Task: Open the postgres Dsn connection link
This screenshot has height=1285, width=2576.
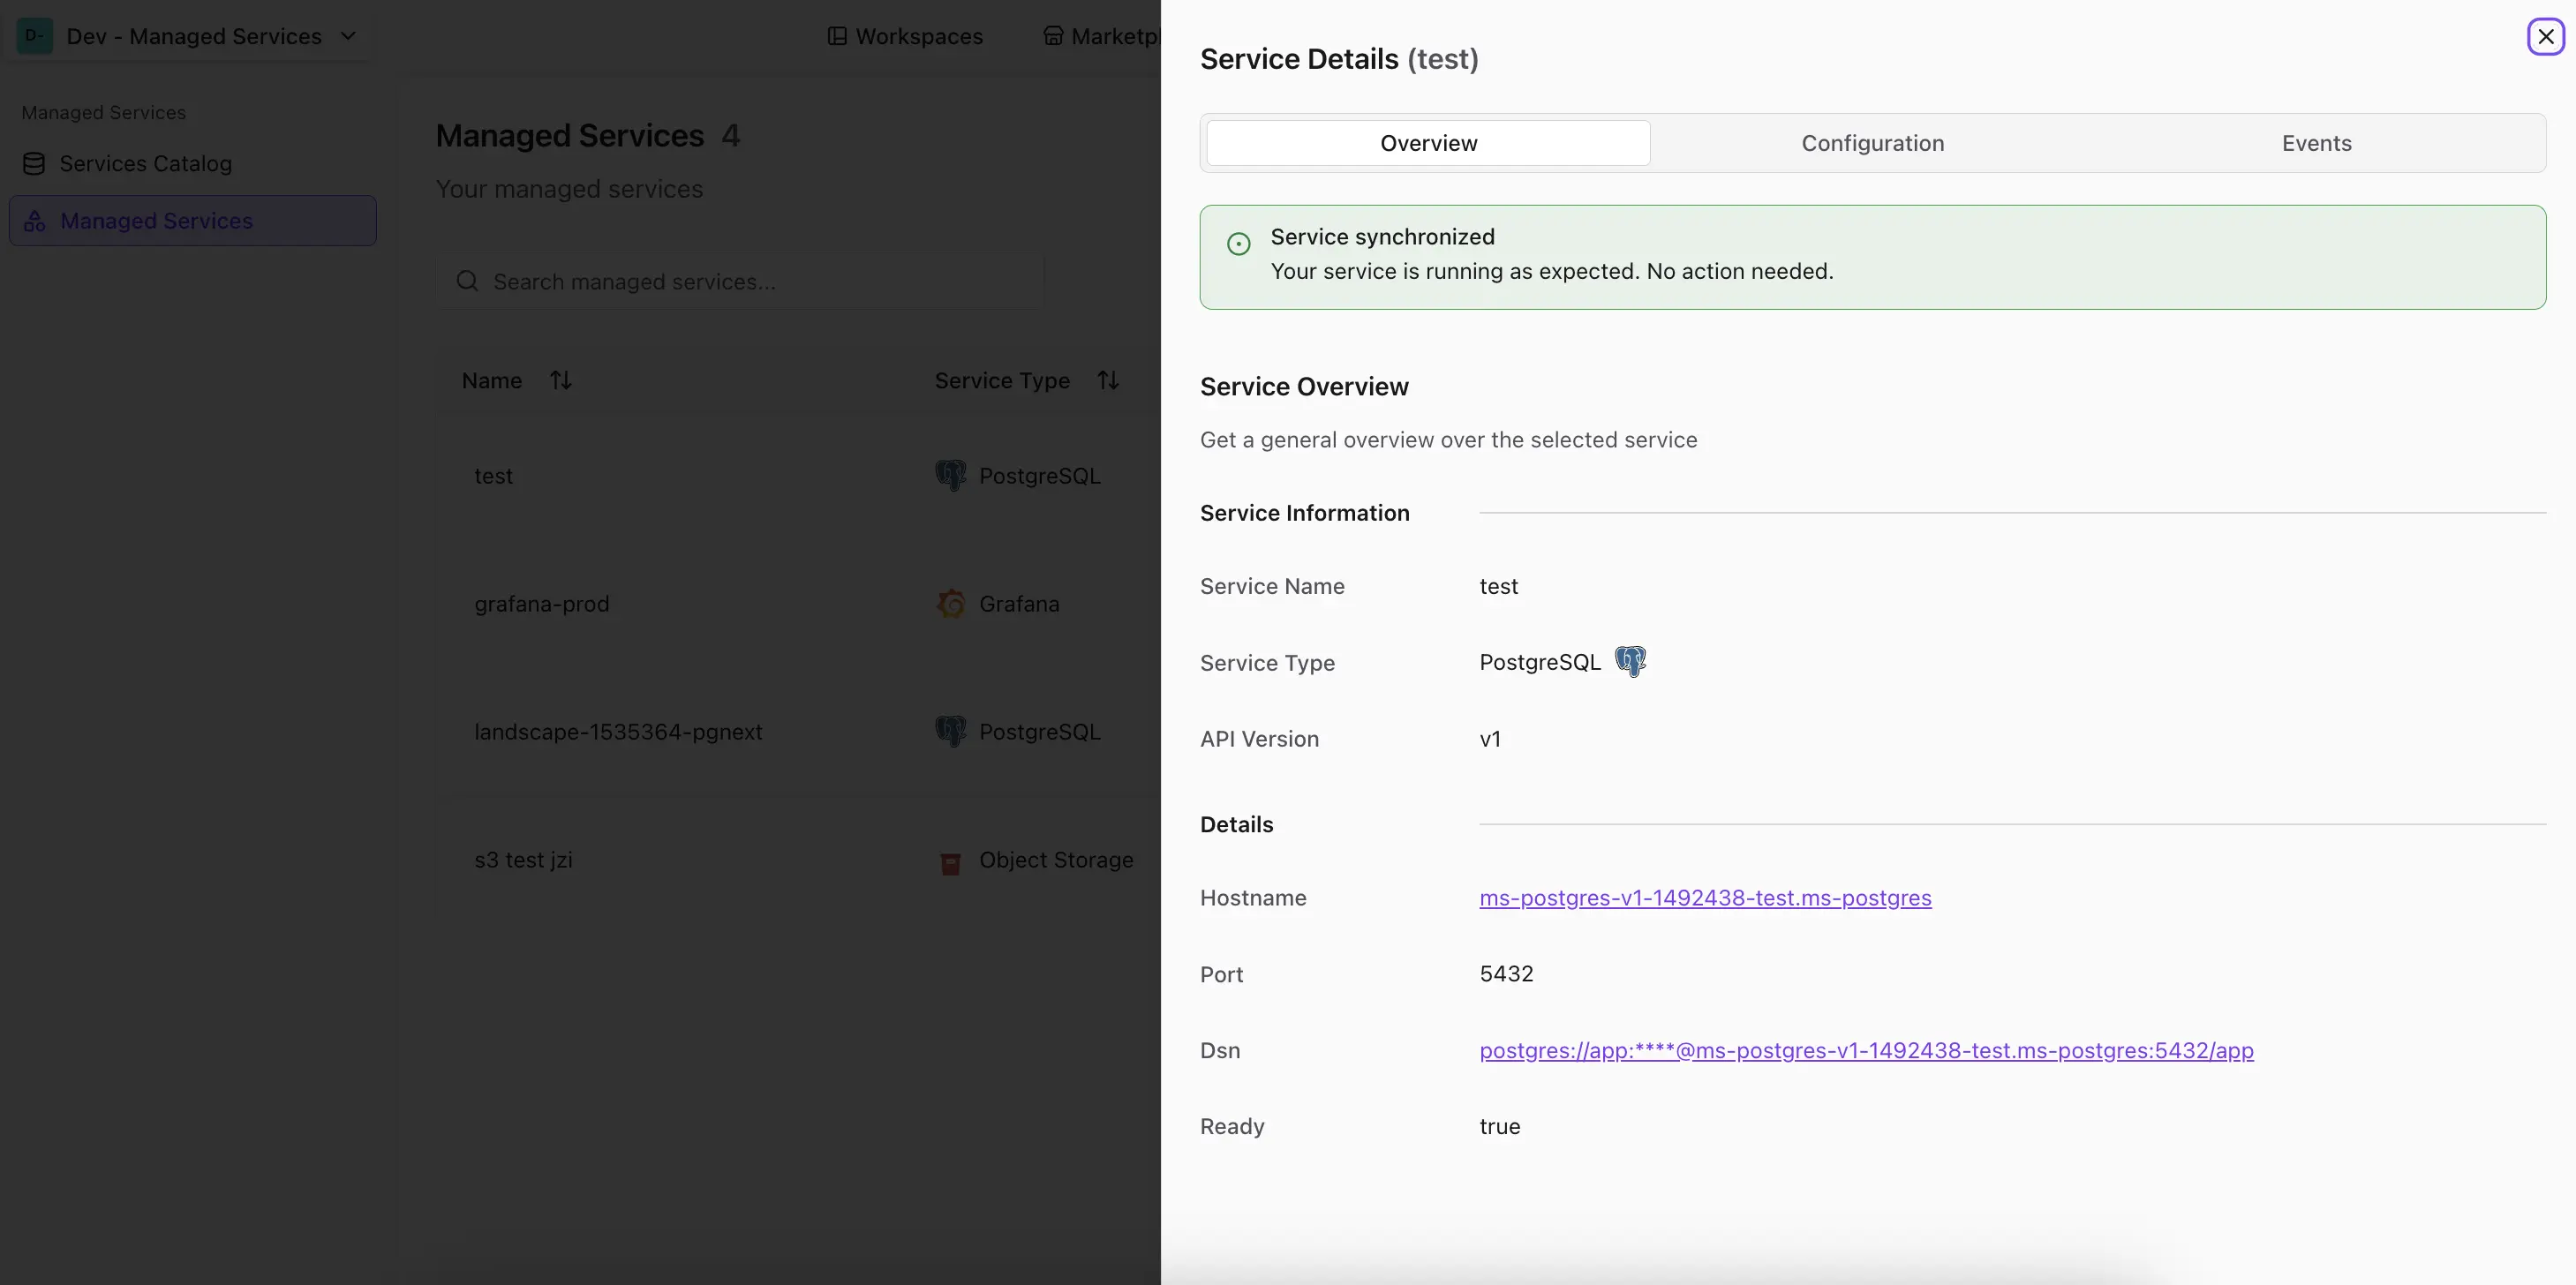Action: (1868, 1050)
